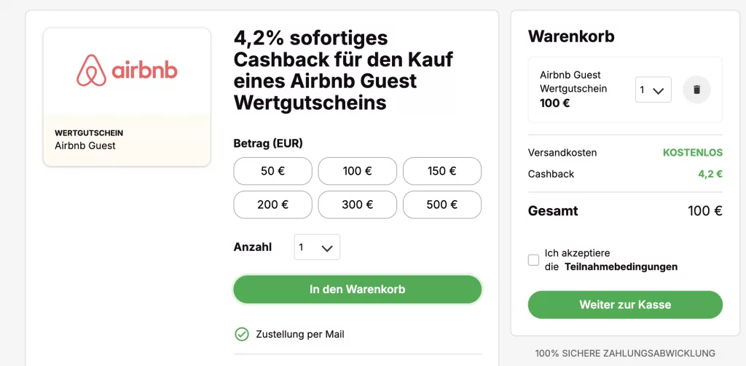
Task: Open the Teilnahmebedingungen link
Action: point(621,267)
